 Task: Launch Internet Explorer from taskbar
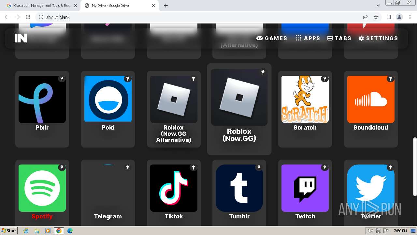26,231
